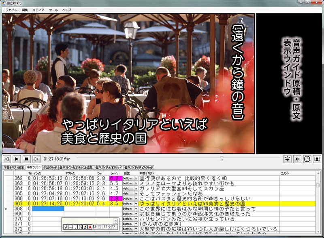Image resolution: width=324 pixels, height=238 pixels.
Task: Enable the checkbox on the floating toolbar
Action: [98, 227]
